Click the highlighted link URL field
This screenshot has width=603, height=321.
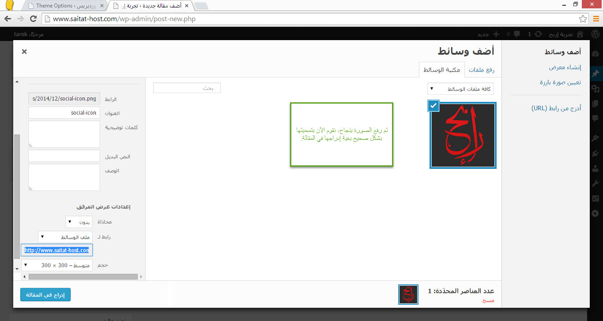click(x=57, y=250)
